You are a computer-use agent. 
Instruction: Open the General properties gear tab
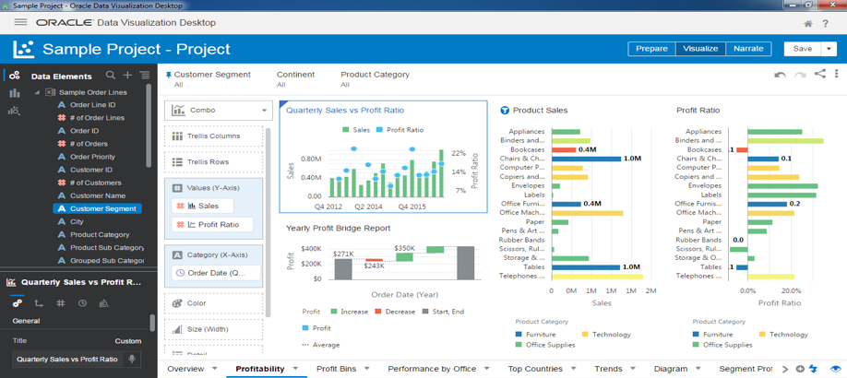[18, 303]
